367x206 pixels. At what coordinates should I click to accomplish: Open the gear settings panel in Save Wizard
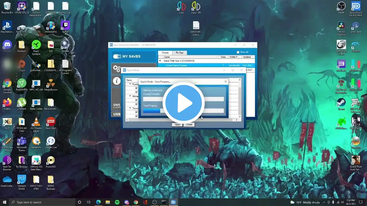[x=116, y=69]
